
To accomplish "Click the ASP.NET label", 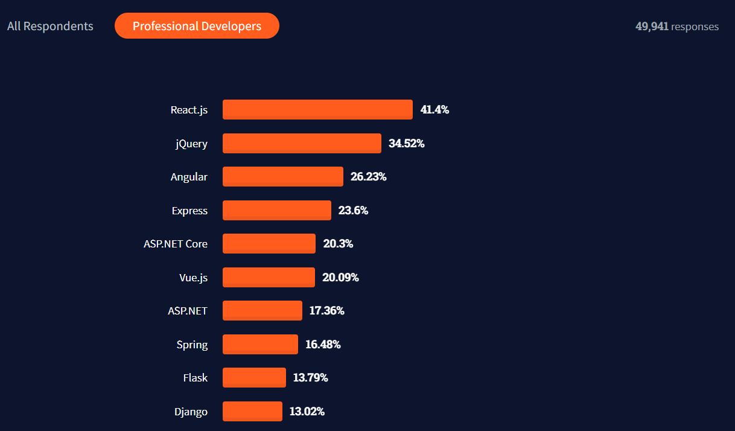I will pyautogui.click(x=188, y=310).
